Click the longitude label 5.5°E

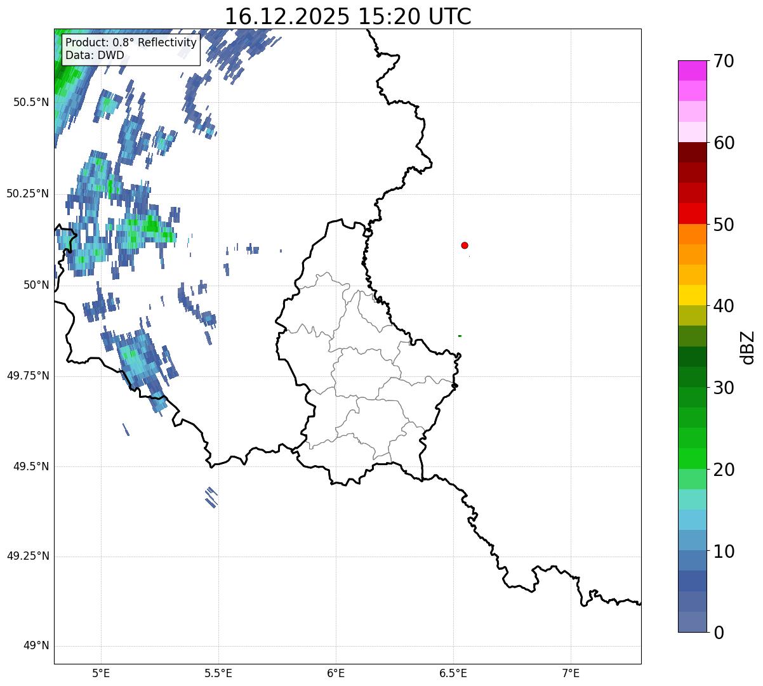(x=218, y=673)
